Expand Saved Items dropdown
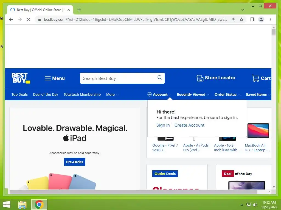Viewport: 281px width, 210px height. click(x=258, y=94)
